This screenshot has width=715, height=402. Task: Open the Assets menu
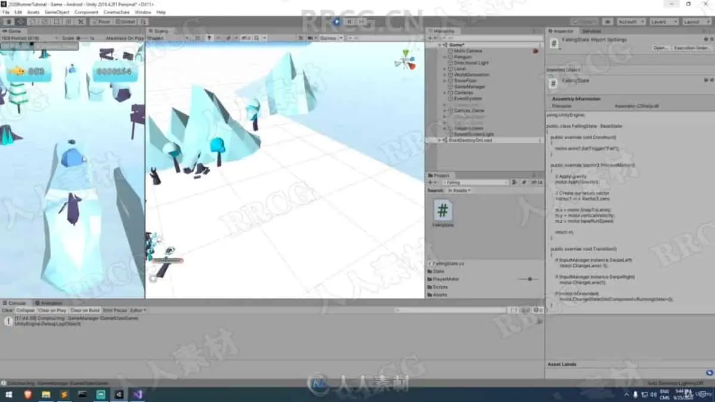[x=33, y=12]
